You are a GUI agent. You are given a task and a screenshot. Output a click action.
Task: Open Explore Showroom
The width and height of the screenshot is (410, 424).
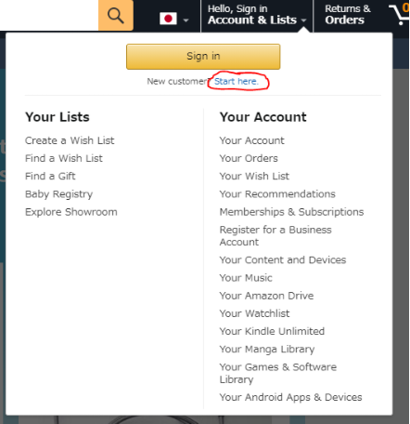pos(71,212)
